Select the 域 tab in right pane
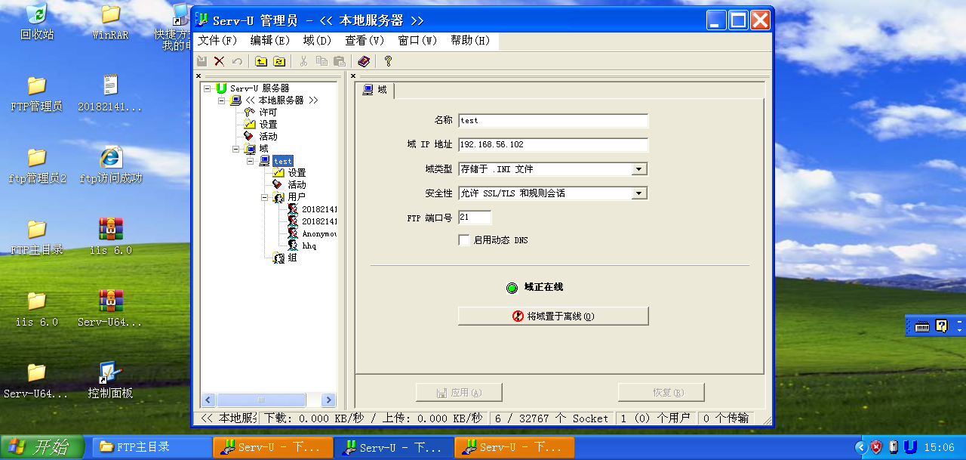 [x=375, y=90]
